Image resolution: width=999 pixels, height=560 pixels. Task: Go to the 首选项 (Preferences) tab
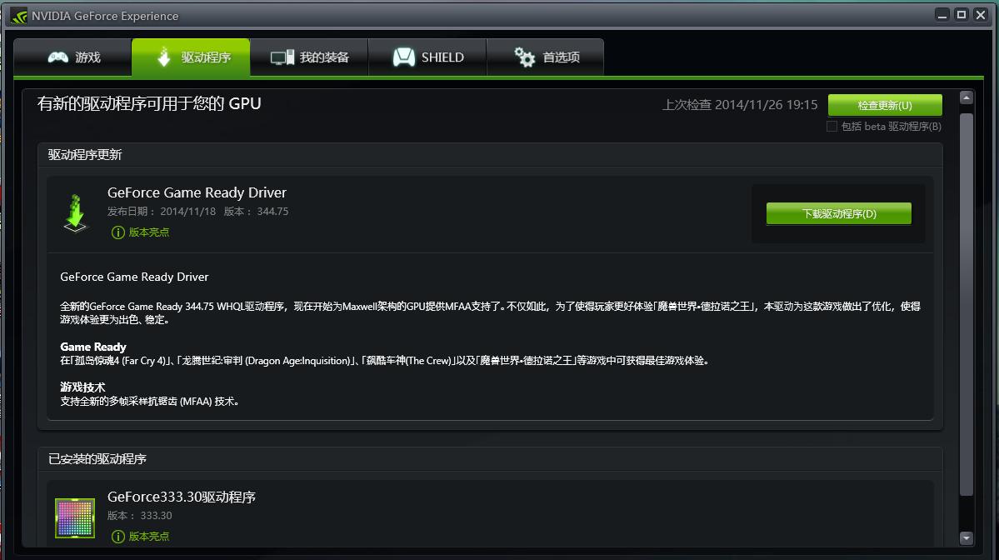point(546,57)
